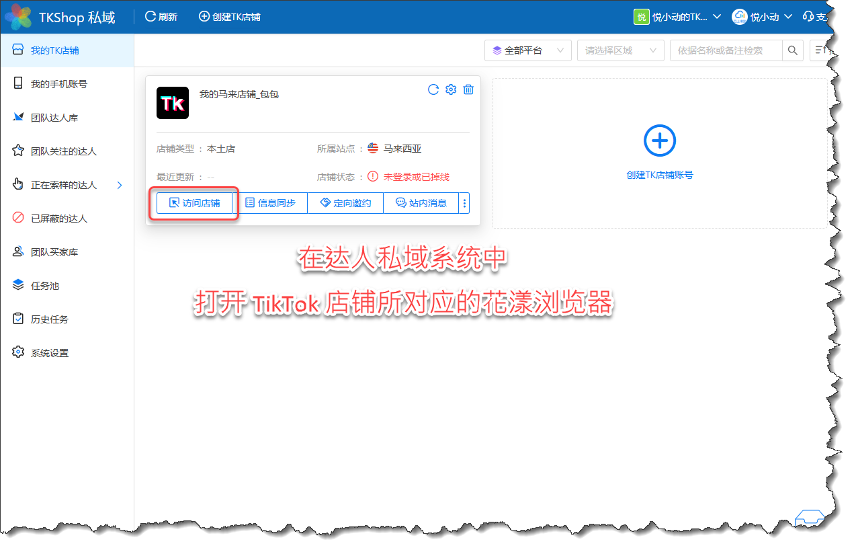Refresh using the 刷新 toolbar button

pyautogui.click(x=161, y=17)
